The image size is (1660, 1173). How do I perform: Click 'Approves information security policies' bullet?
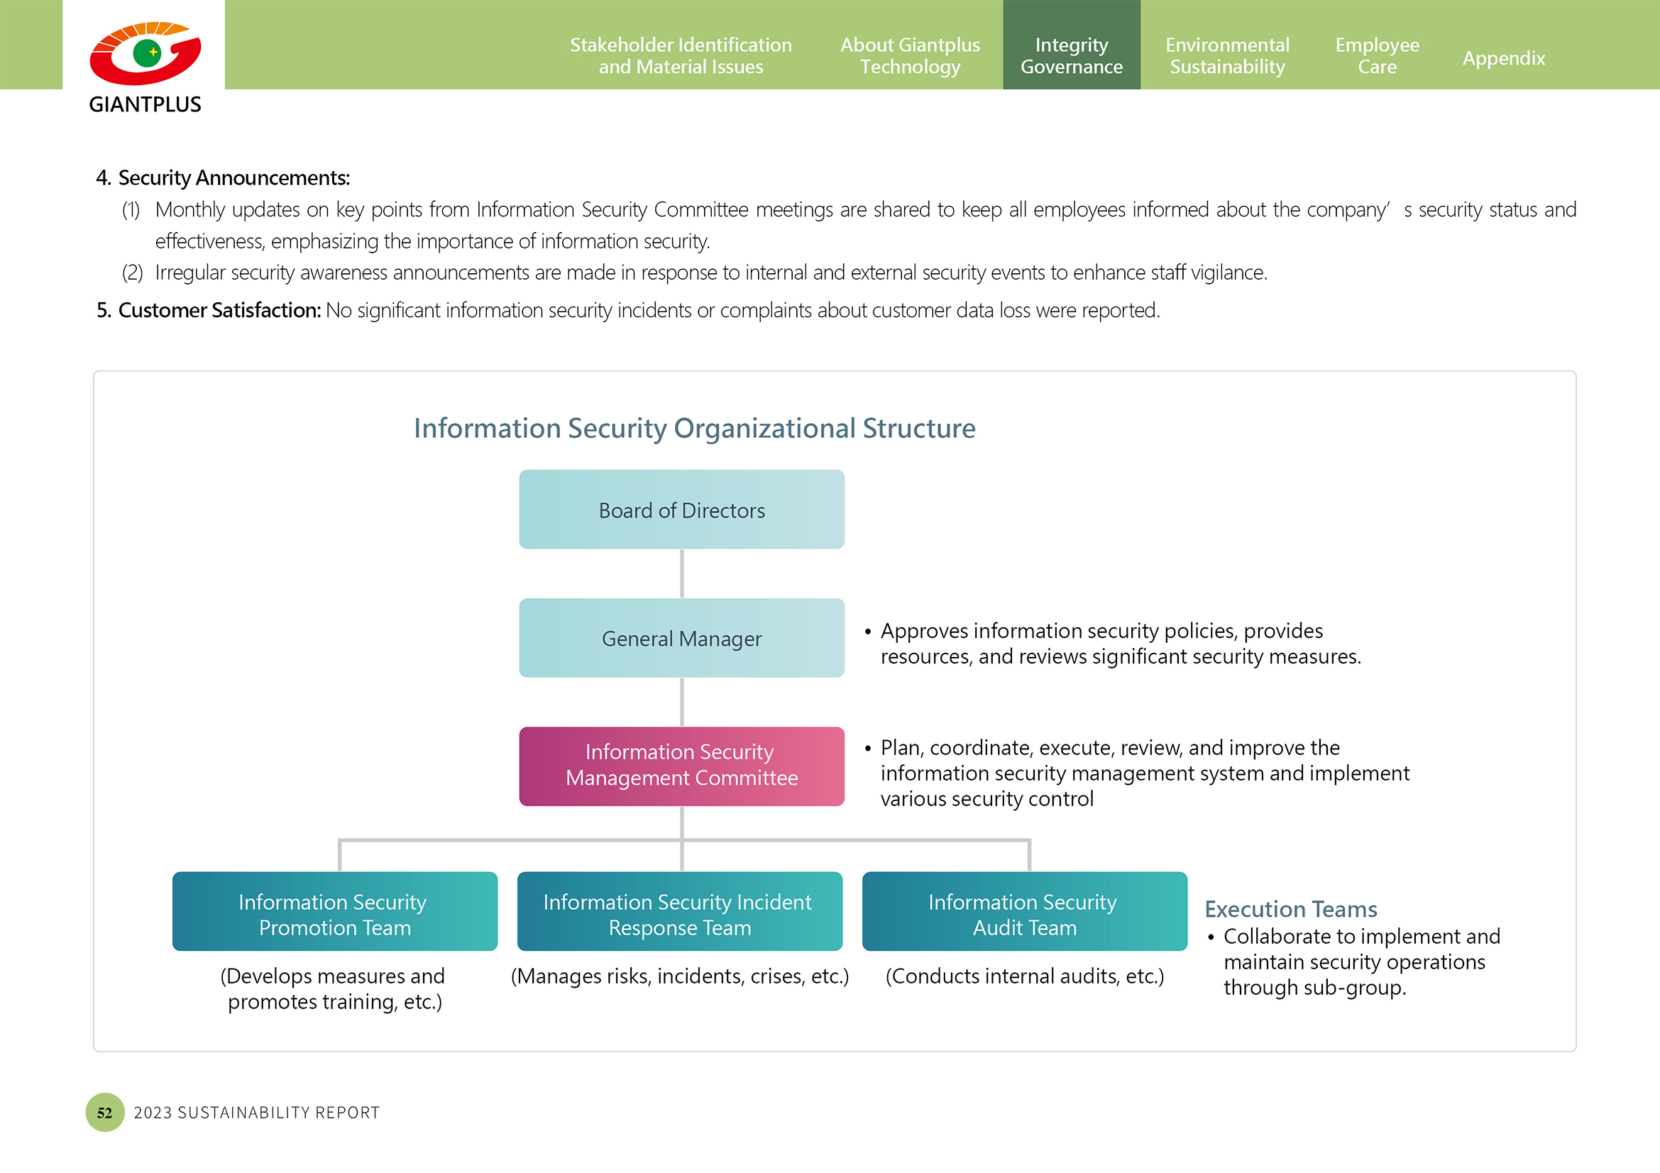click(x=1113, y=643)
